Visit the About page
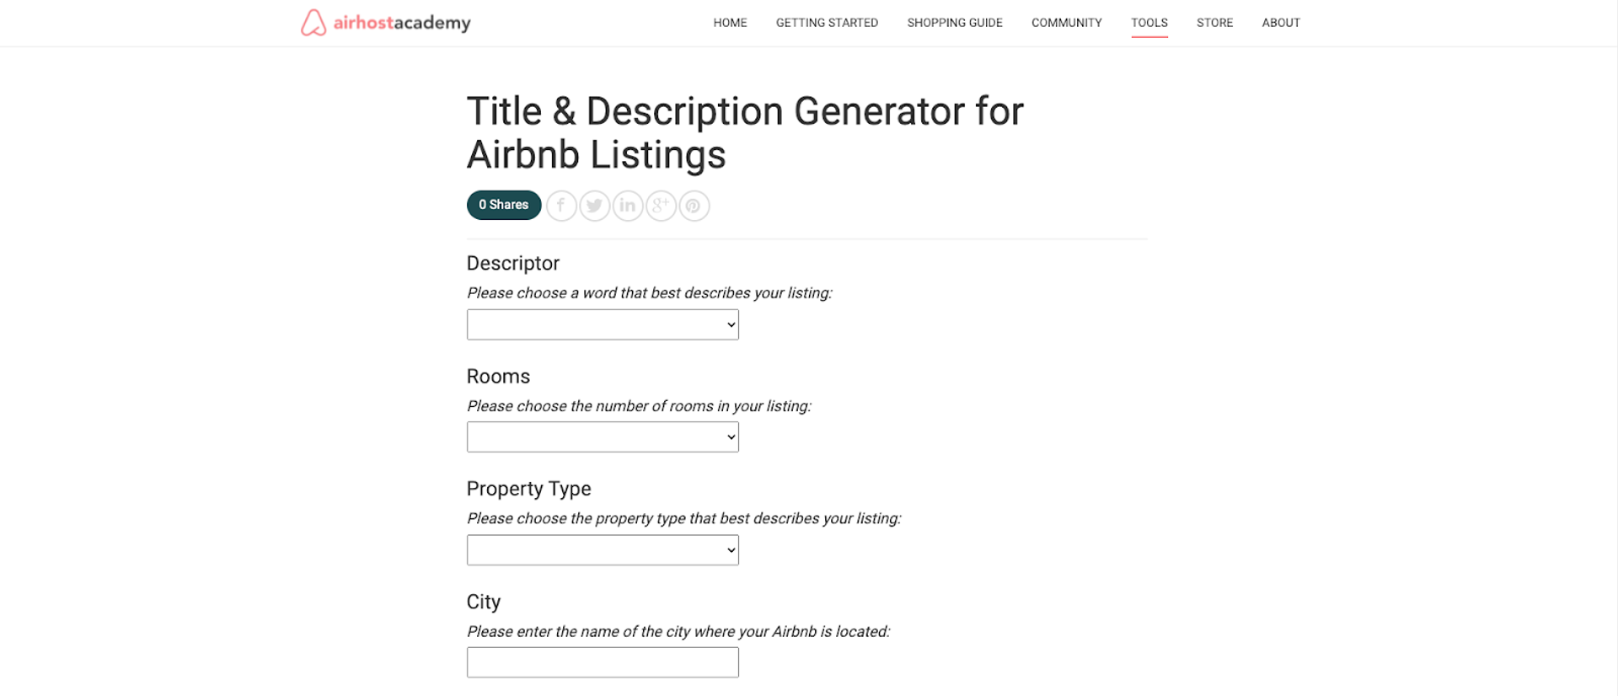 pos(1280,23)
